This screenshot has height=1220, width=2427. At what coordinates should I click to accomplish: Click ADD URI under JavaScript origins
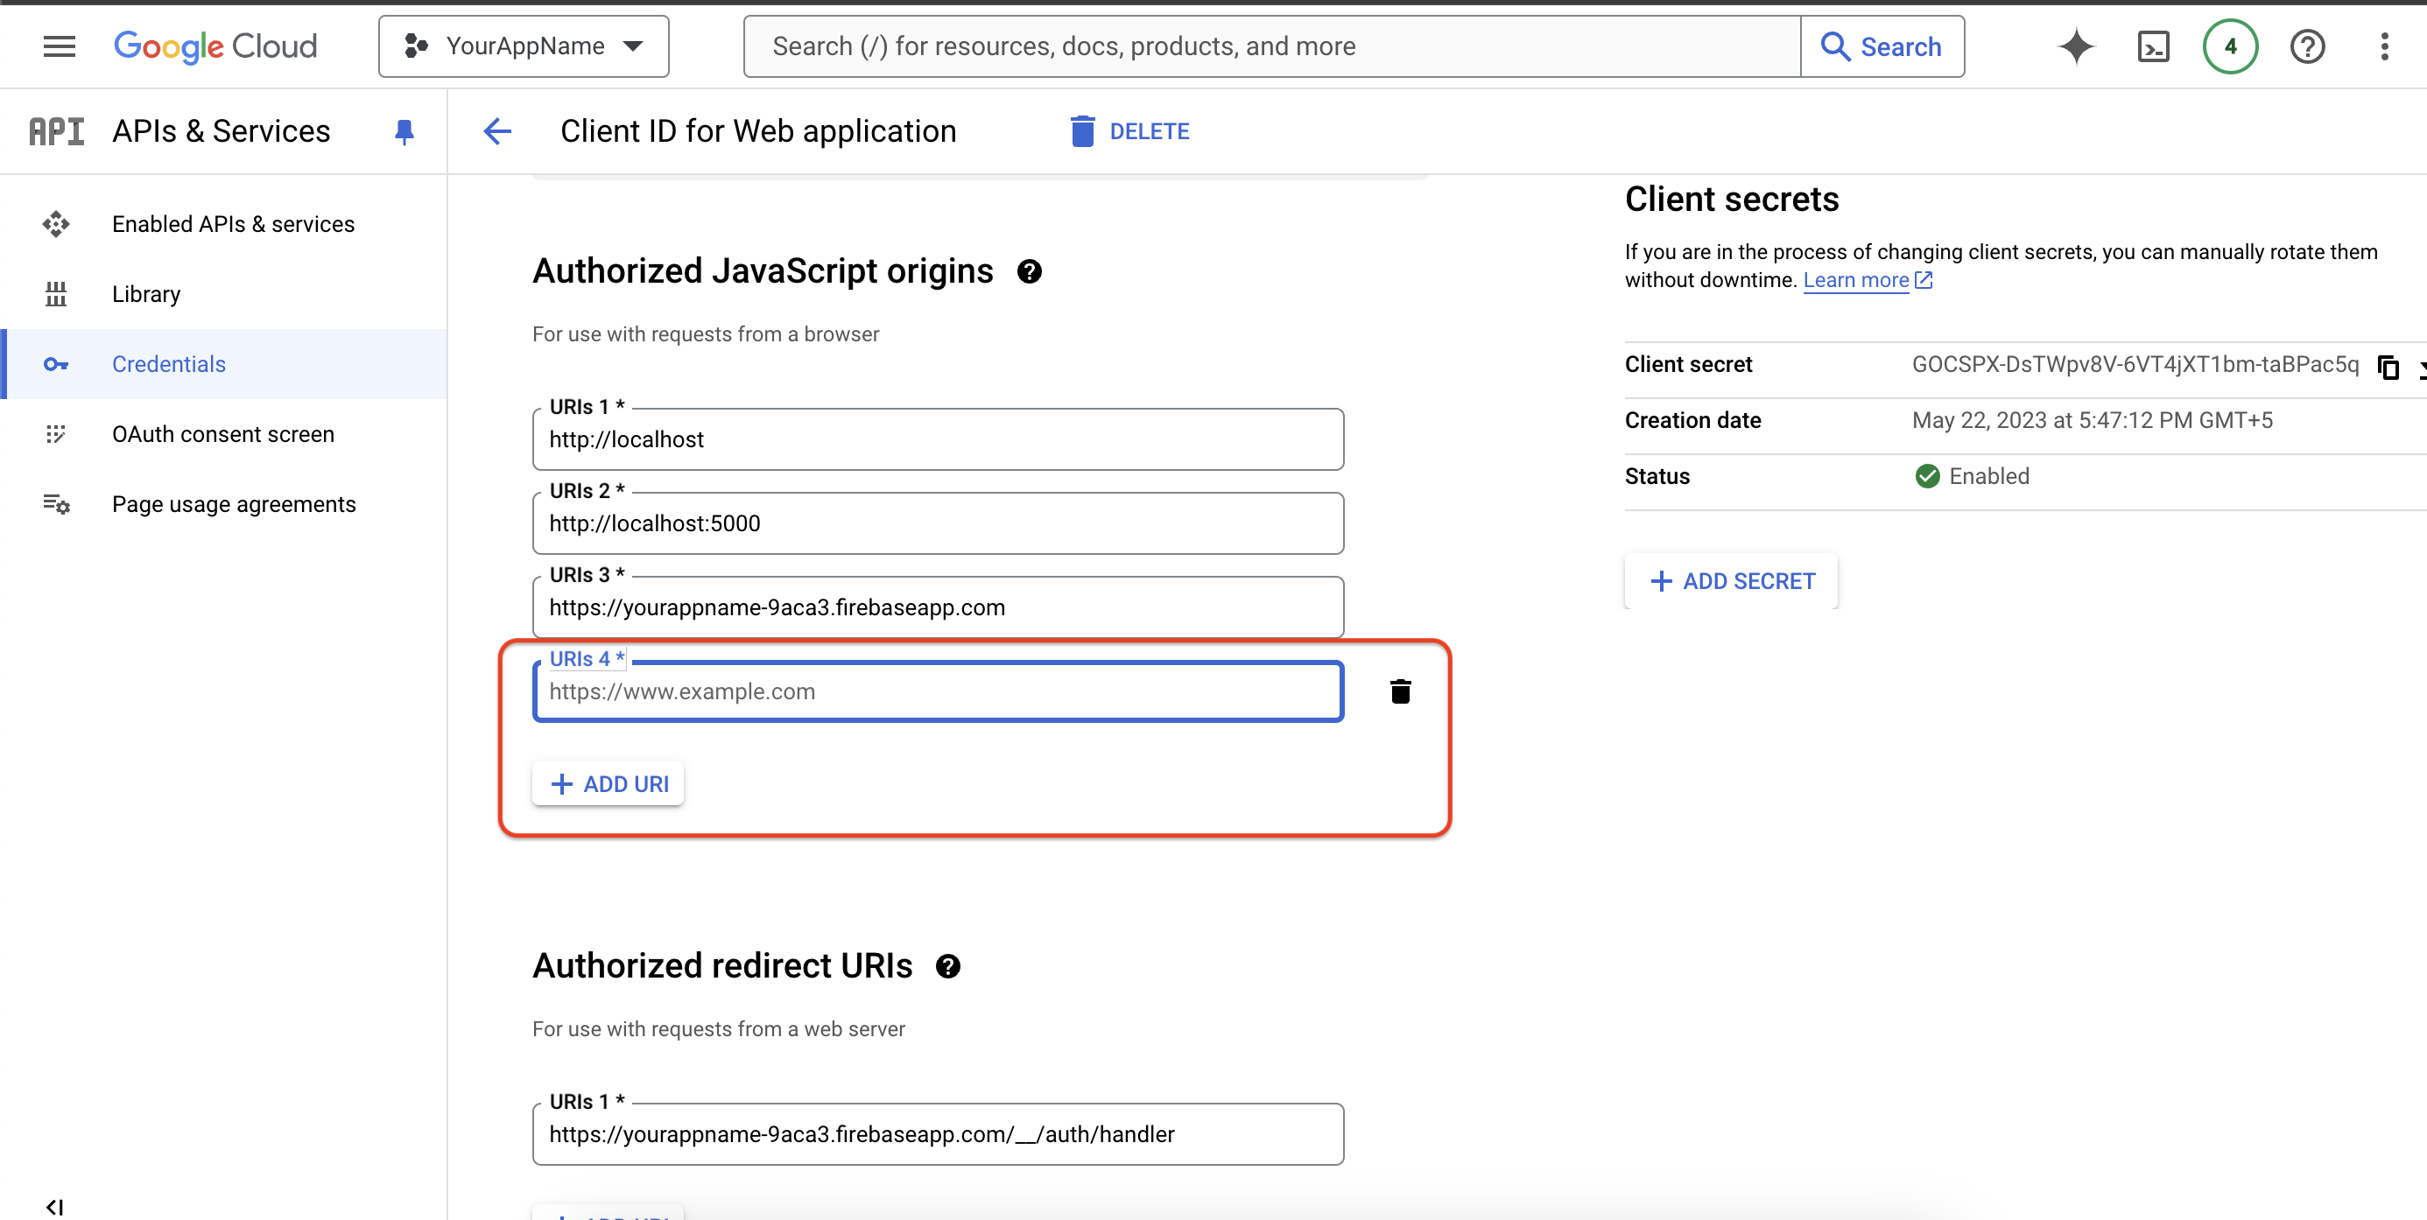pyautogui.click(x=609, y=784)
